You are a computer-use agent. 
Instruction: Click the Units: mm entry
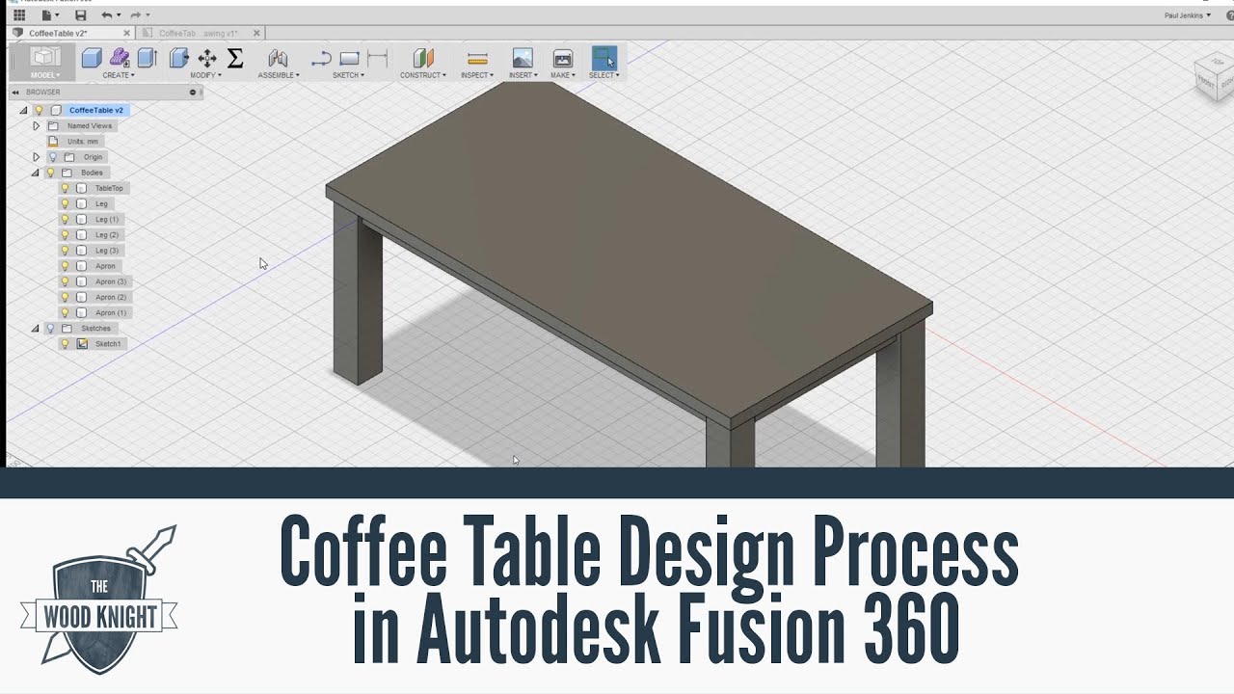(x=83, y=142)
